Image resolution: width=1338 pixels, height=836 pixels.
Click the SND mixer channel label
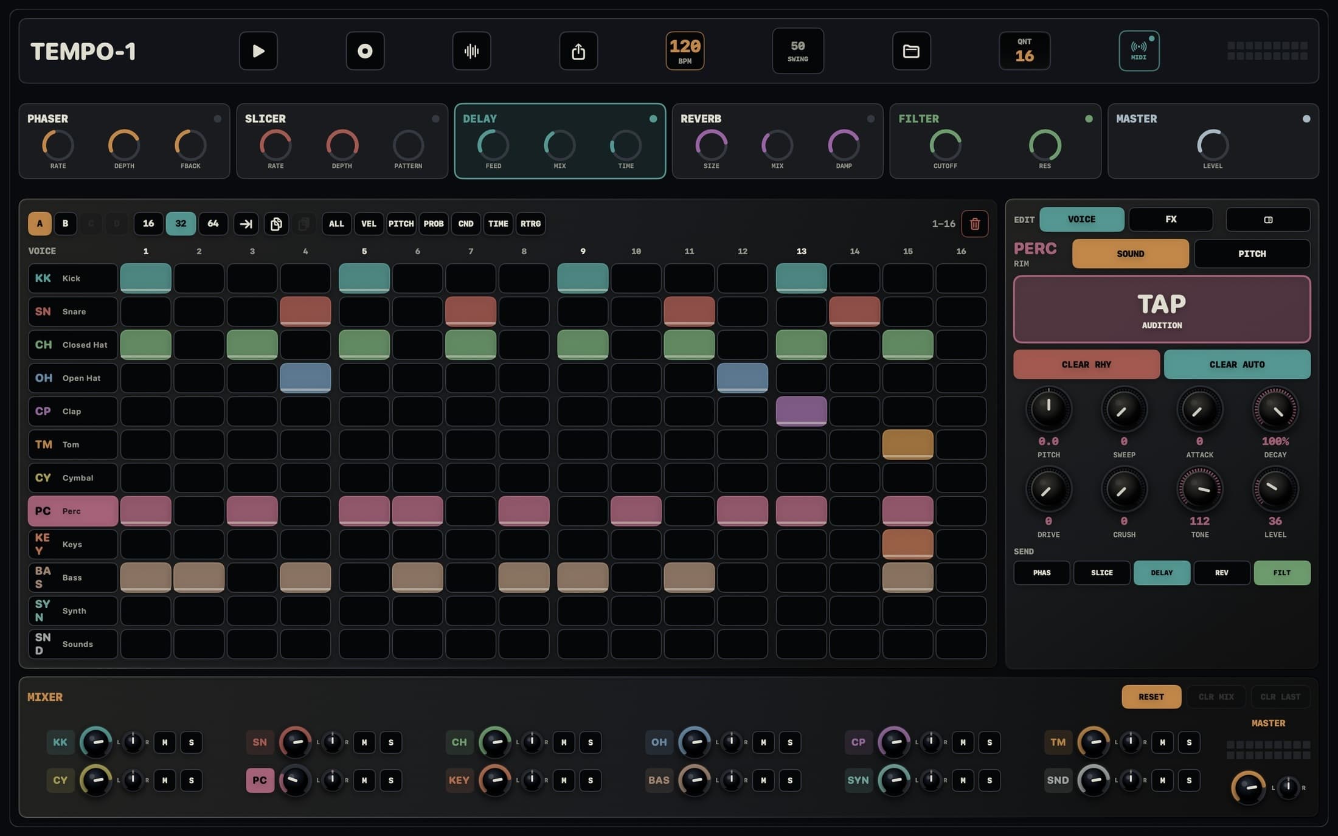pos(1058,780)
